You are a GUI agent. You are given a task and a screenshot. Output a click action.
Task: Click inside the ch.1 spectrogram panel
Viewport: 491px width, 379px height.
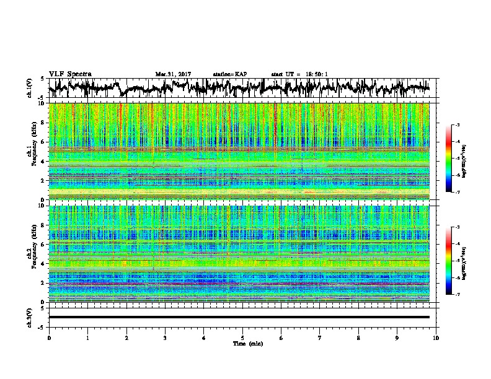click(239, 151)
